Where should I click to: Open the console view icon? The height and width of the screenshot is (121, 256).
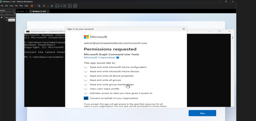click(x=70, y=6)
